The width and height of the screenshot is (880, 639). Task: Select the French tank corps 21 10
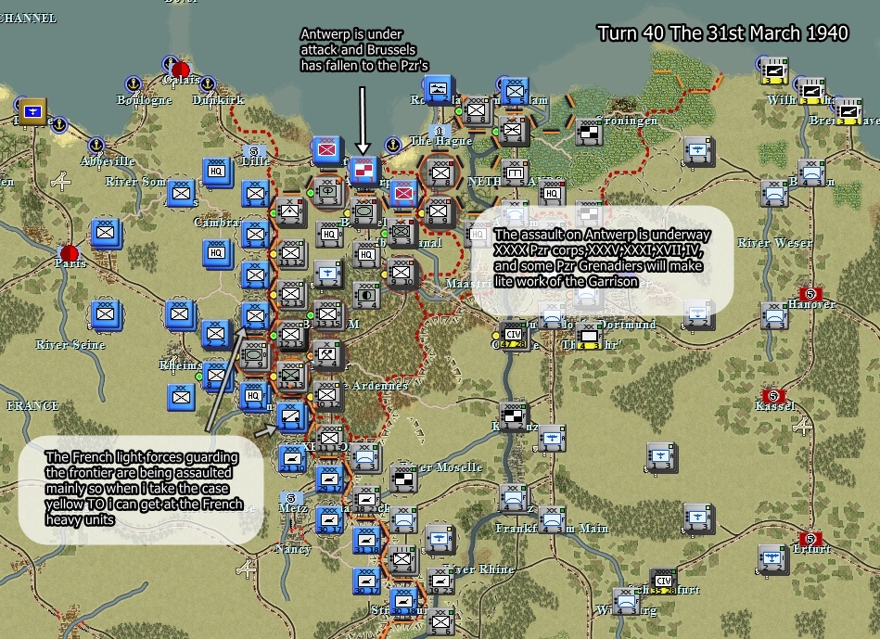[x=292, y=458]
